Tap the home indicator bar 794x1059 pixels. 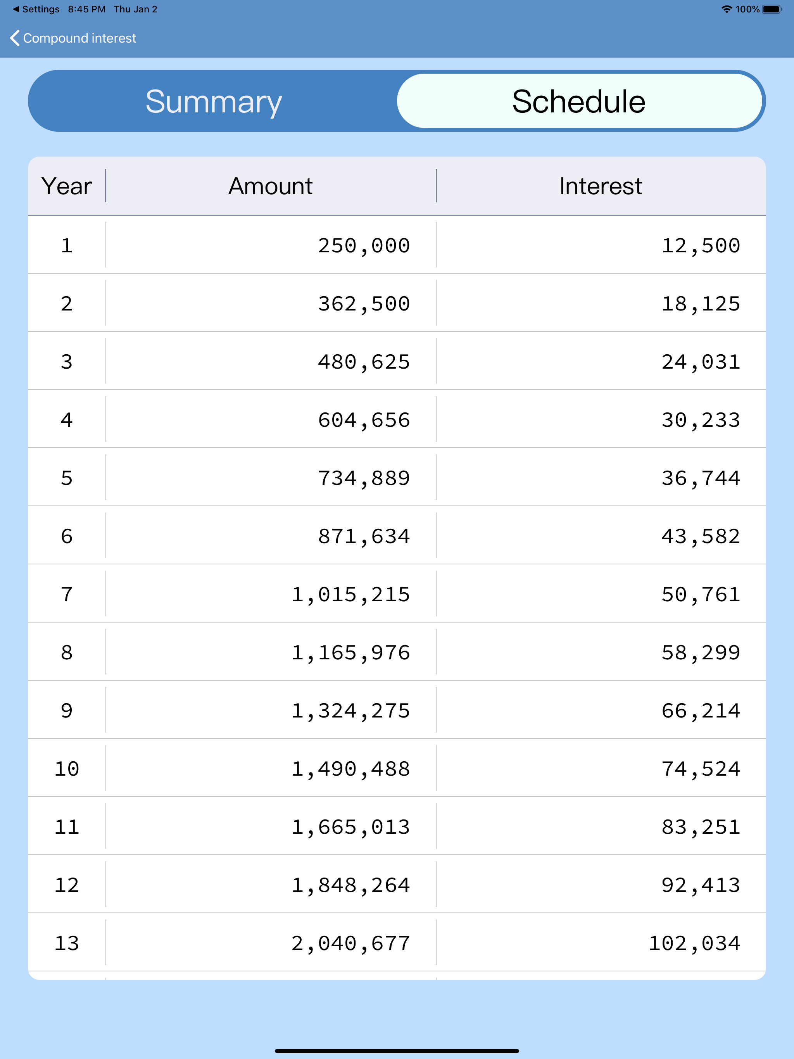pyautogui.click(x=397, y=1051)
